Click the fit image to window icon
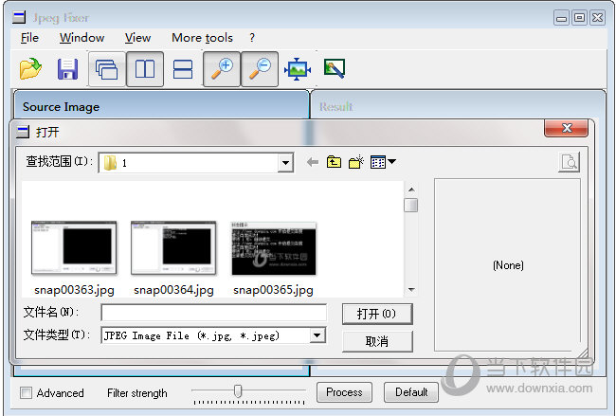616x416 pixels. tap(298, 69)
